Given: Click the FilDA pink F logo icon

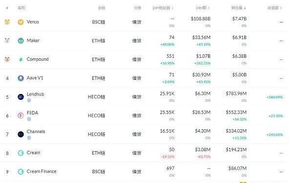Looking at the screenshot, I should (x=21, y=115).
